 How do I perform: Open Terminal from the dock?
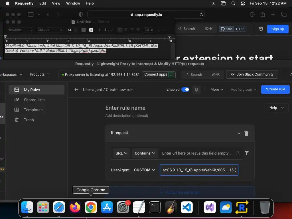click(155, 207)
